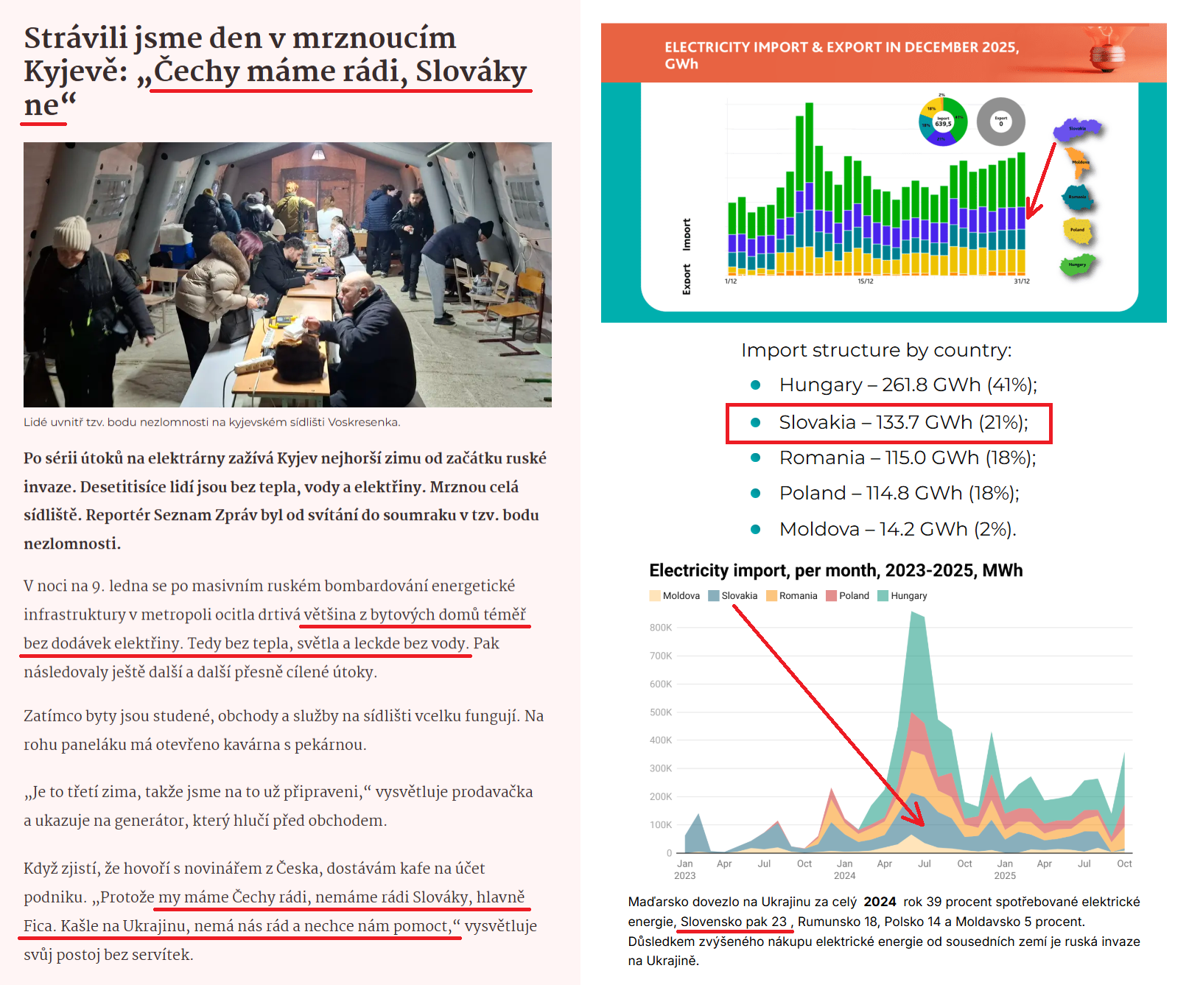Click the Slovakia map icon in infographic
The image size is (1189, 985).
(1076, 130)
